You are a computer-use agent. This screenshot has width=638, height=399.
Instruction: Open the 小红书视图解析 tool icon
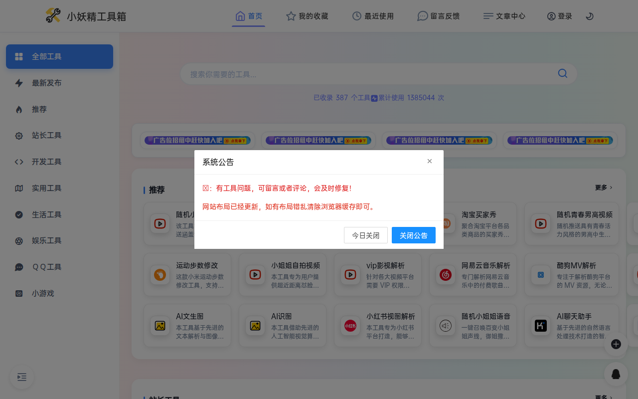click(x=350, y=325)
